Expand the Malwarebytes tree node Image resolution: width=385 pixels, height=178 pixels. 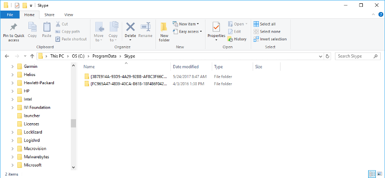point(13,157)
